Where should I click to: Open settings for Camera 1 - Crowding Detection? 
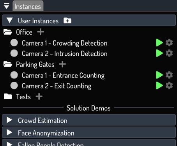point(169,42)
